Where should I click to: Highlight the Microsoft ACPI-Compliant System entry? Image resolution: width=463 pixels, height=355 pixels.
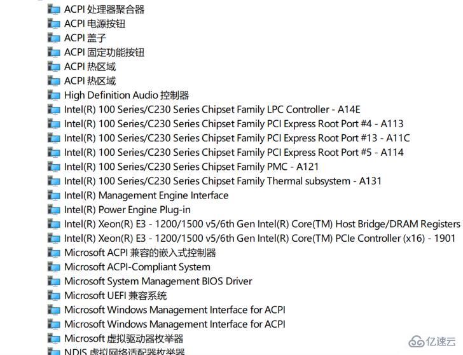pyautogui.click(x=137, y=267)
